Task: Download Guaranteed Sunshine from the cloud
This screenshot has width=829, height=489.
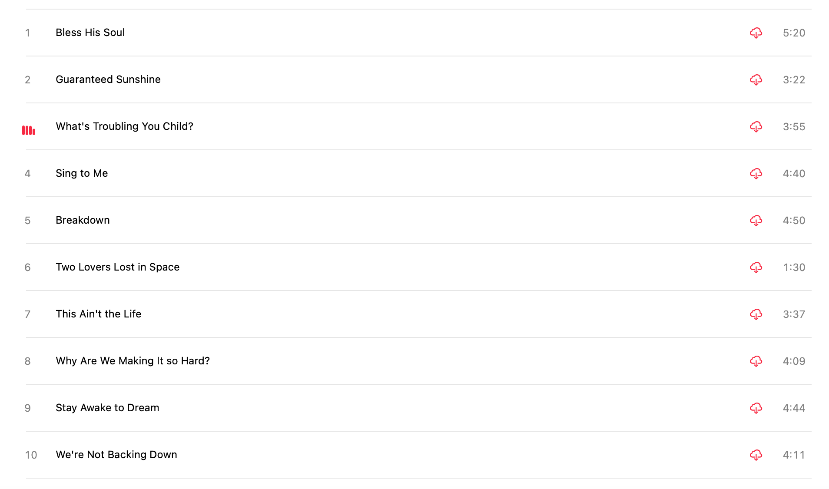Action: (x=756, y=80)
